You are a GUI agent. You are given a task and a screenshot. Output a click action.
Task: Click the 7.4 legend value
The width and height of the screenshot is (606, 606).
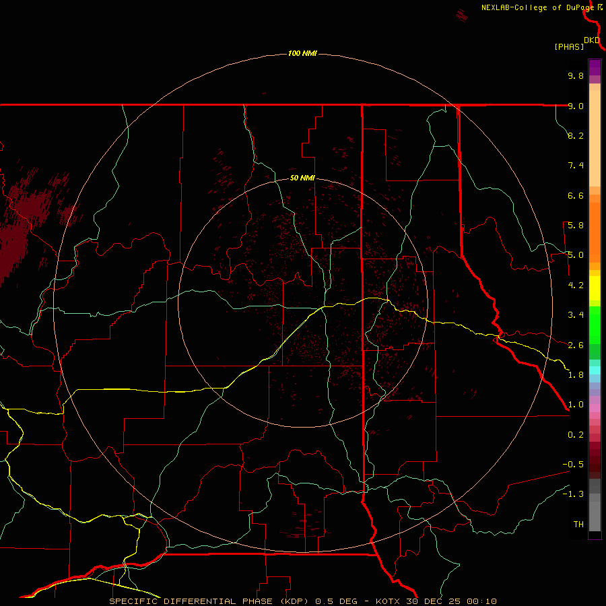tap(576, 166)
